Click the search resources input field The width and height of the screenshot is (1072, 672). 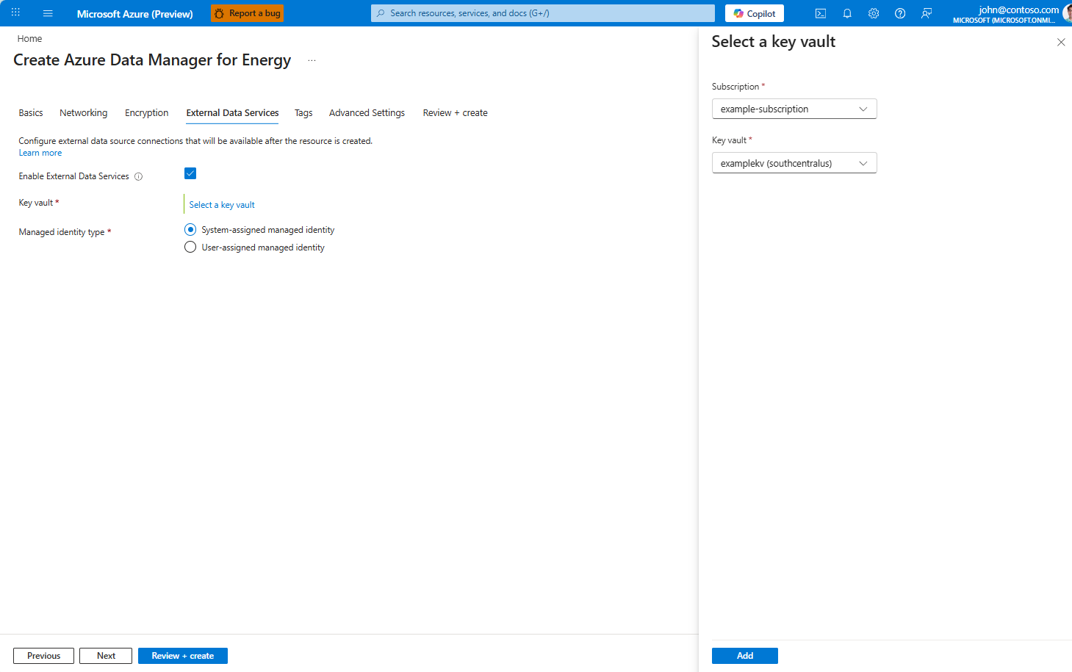[x=542, y=12]
